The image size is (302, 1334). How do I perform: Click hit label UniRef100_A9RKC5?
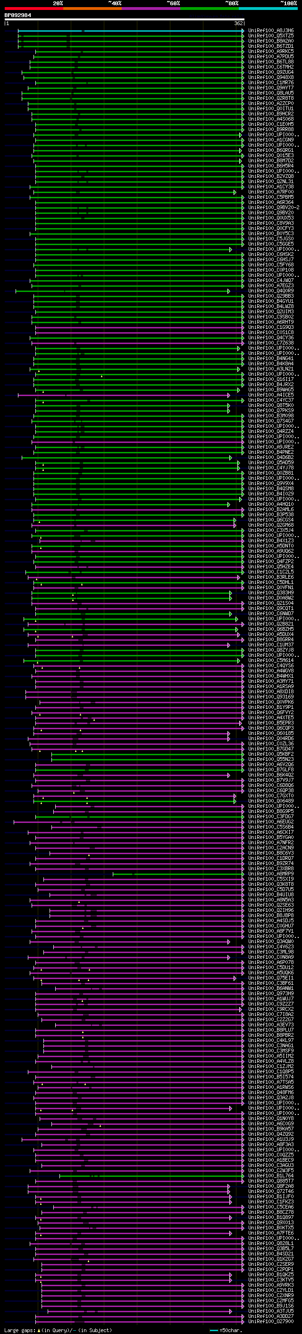coord(271,51)
